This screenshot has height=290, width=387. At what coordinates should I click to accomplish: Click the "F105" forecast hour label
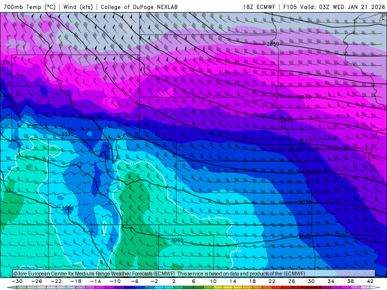290,7
